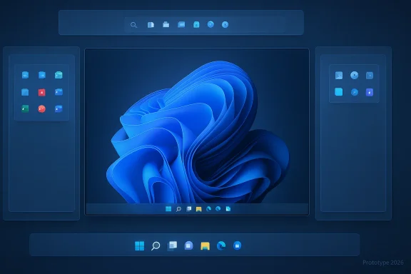The image size is (411, 274).
Task: Launch Microsoft Edge from the bottom dock
Action: 221,245
